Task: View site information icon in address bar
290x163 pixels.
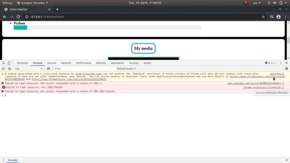Action: pos(27,17)
